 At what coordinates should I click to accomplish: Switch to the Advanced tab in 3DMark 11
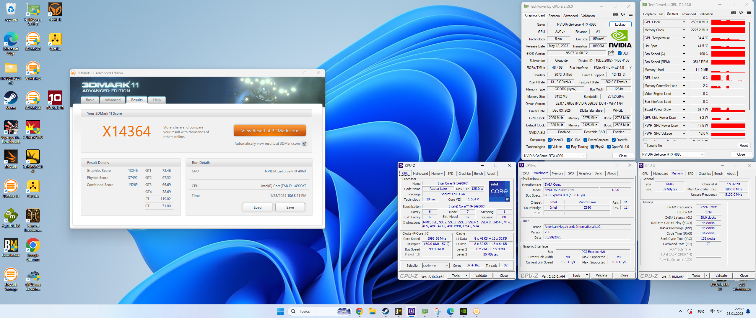(113, 100)
